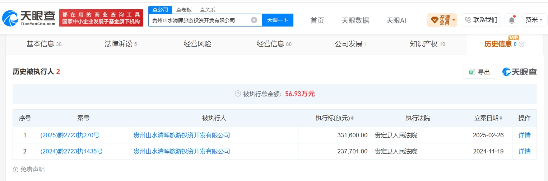Sort the table by 立案日期 arrows
The width and height of the screenshot is (548, 181).
[501, 118]
